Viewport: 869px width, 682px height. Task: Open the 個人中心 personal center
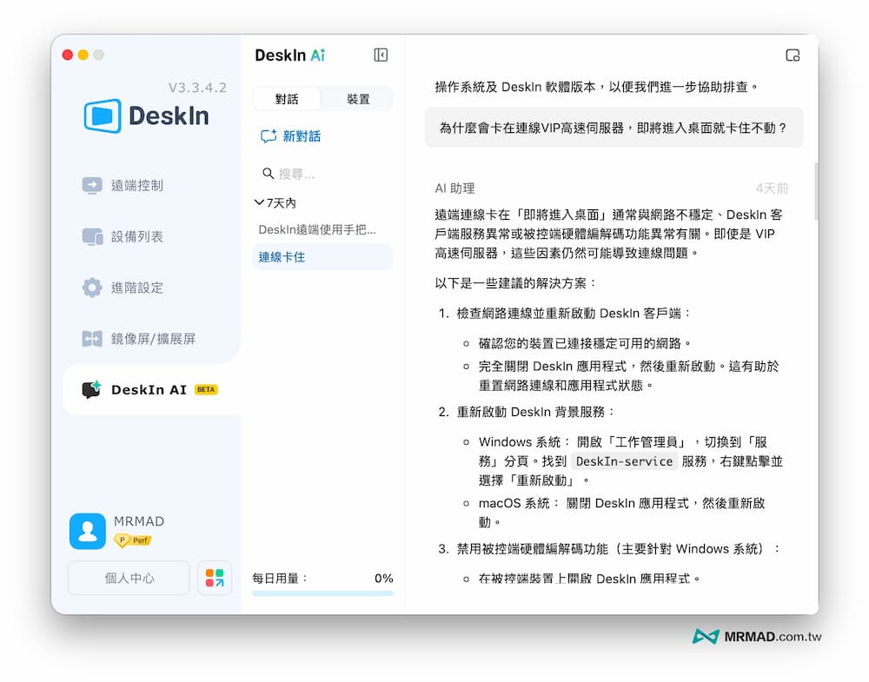coord(128,577)
